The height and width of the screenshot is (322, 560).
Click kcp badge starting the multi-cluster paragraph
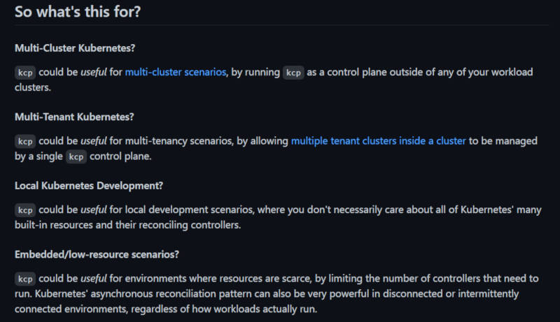click(x=25, y=73)
